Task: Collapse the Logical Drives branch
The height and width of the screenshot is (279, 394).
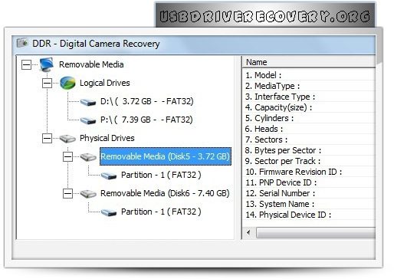Action: pyautogui.click(x=47, y=83)
